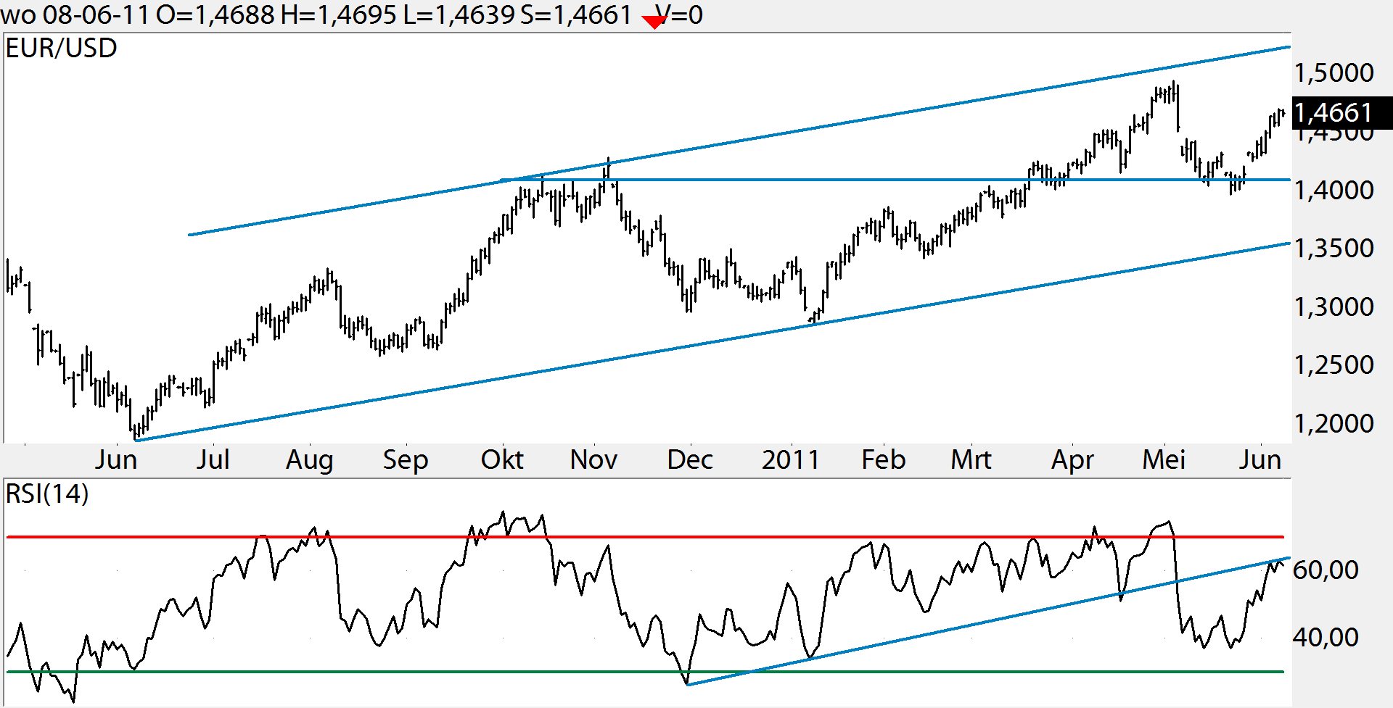Click the Dec label on time axis

click(x=690, y=460)
